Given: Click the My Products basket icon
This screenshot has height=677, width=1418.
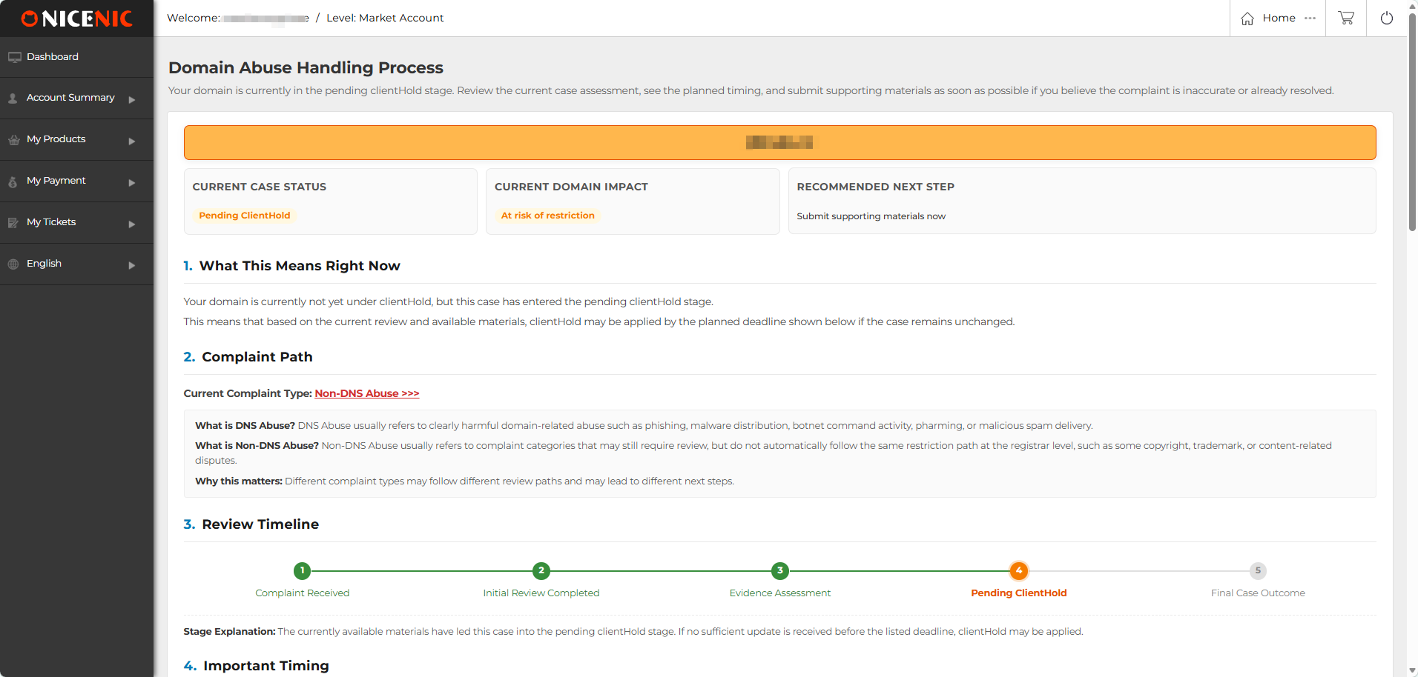Looking at the screenshot, I should 13,140.
